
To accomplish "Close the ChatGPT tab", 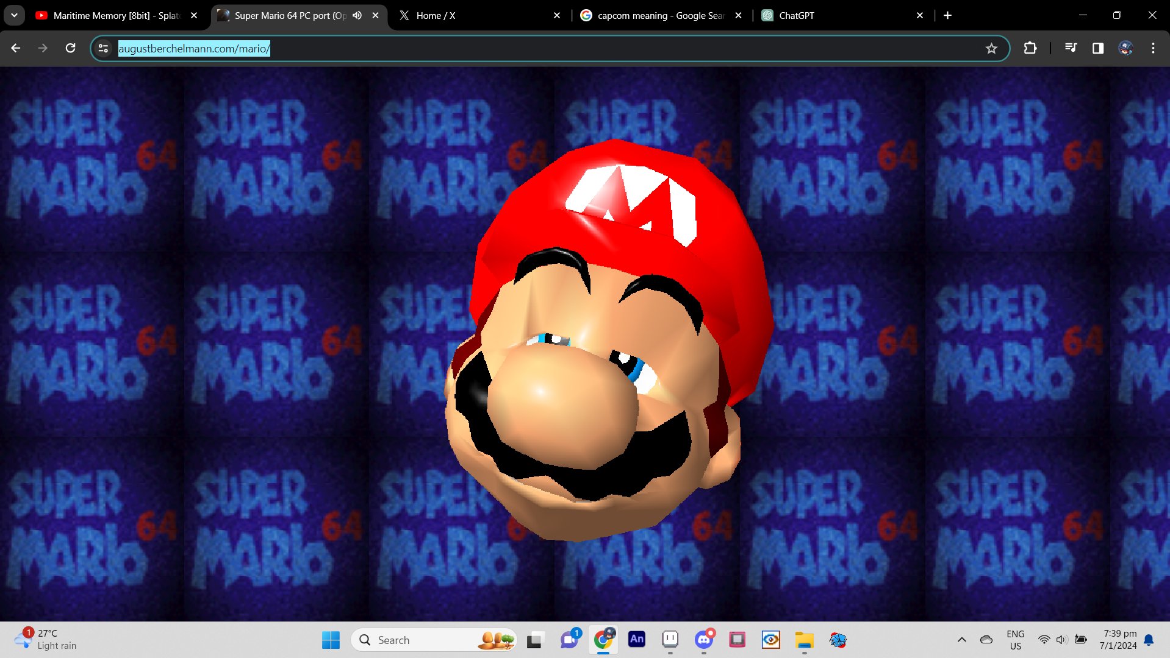I will pyautogui.click(x=920, y=15).
